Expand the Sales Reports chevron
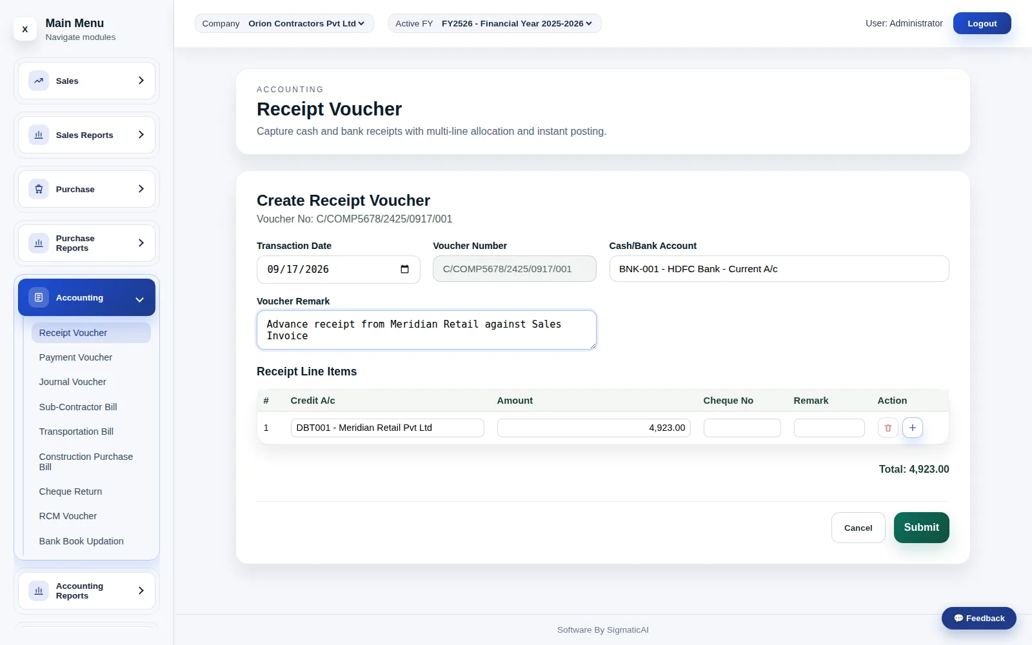Image resolution: width=1032 pixels, height=645 pixels. [x=141, y=135]
